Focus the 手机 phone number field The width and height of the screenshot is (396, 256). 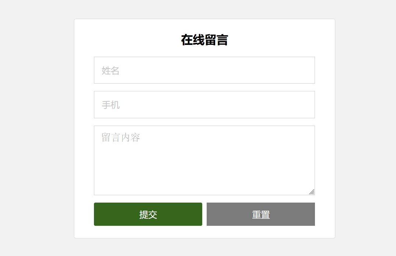(x=204, y=105)
